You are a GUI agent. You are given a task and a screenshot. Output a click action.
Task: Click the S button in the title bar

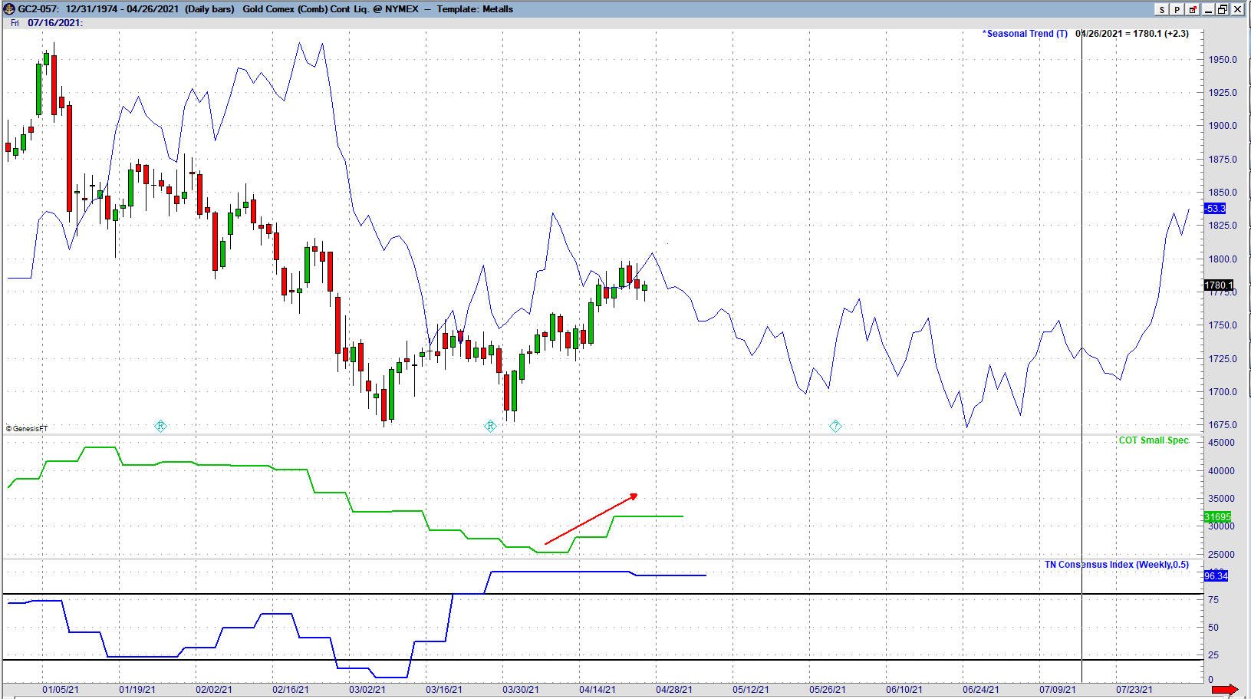point(1162,9)
